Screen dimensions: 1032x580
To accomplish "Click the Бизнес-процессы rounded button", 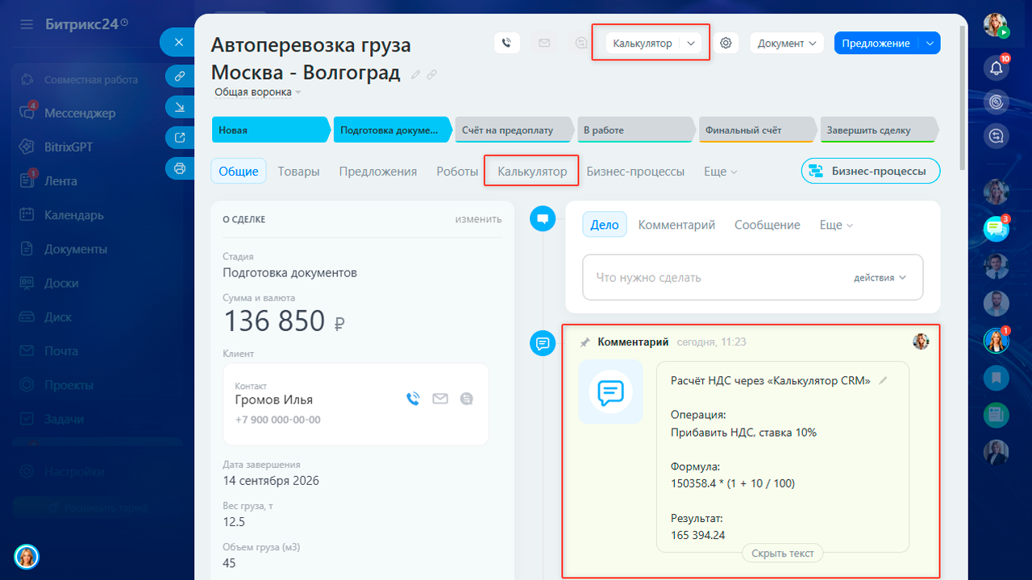I will (x=870, y=171).
